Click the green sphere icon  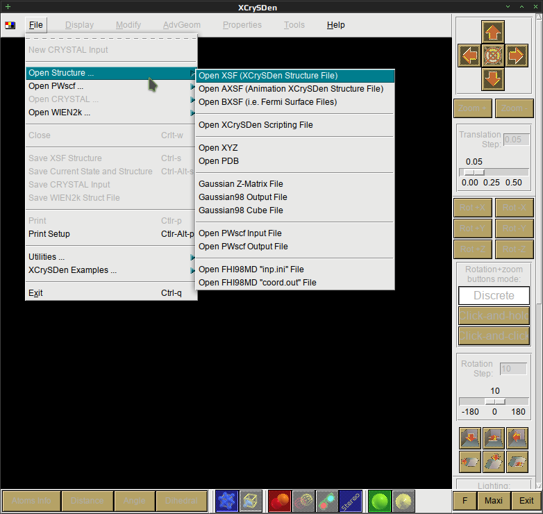point(380,501)
